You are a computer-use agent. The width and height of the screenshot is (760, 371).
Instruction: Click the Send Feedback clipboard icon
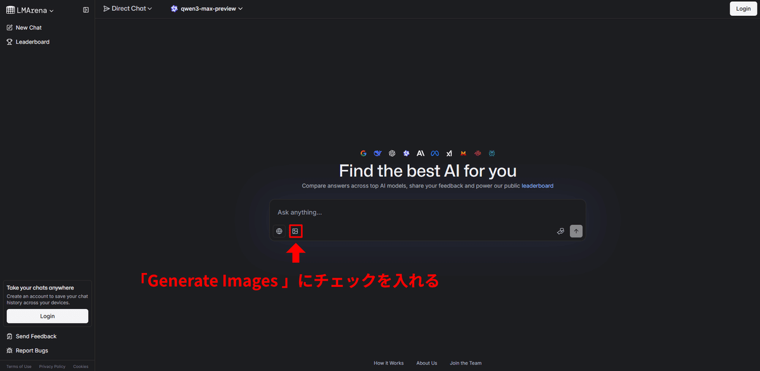(x=9, y=336)
